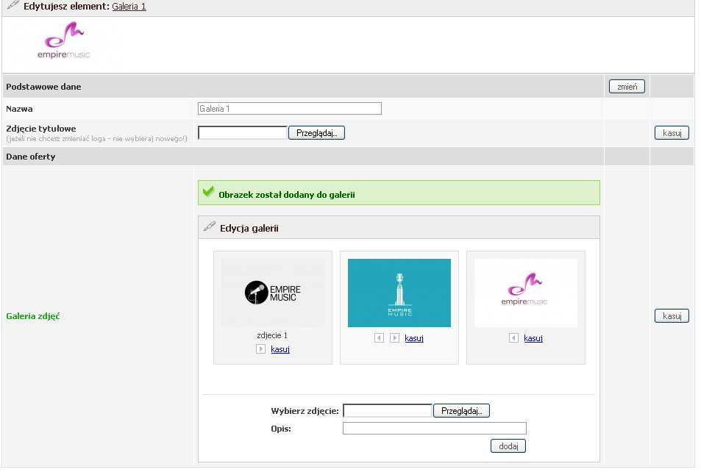Focus Wybierz zdjęcie file path field
Screen dimensions: 701x472
387,411
